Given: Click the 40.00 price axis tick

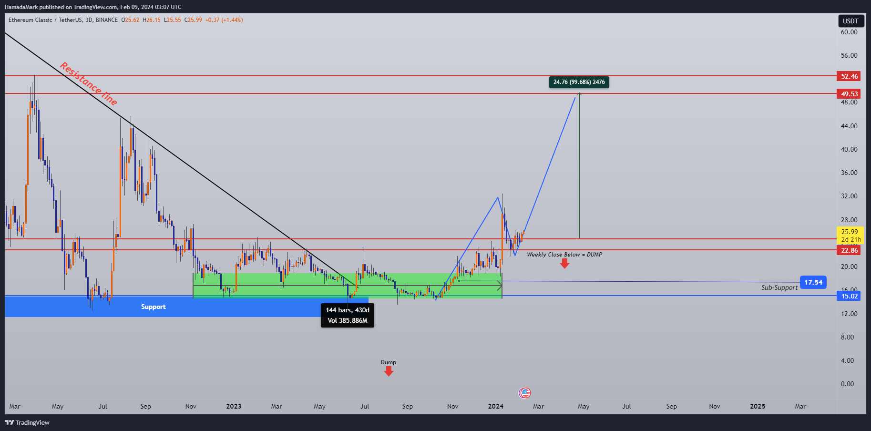Looking at the screenshot, I should click(x=849, y=149).
